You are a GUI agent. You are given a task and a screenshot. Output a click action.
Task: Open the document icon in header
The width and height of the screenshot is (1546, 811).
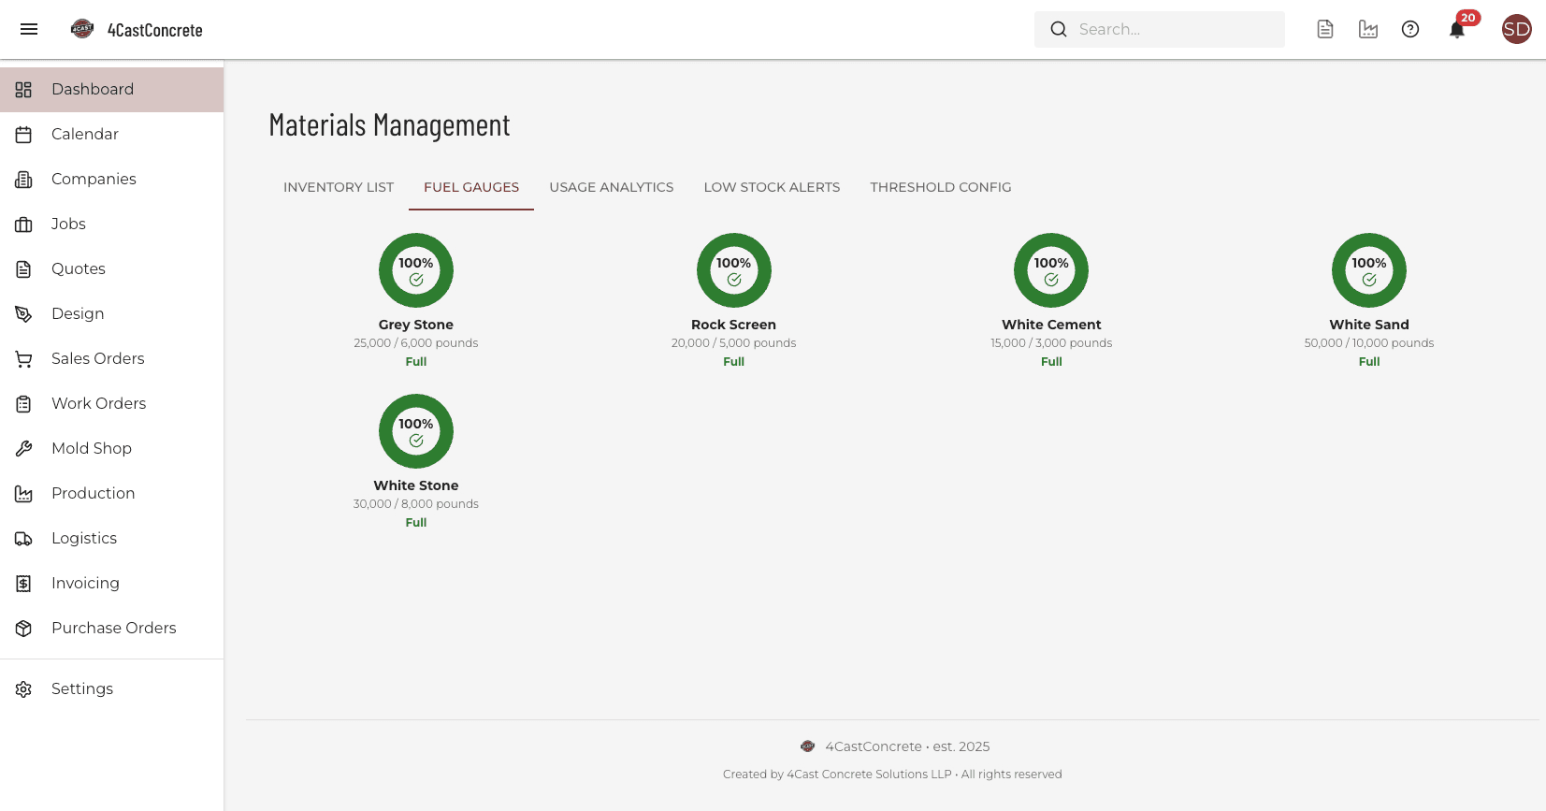click(1325, 29)
